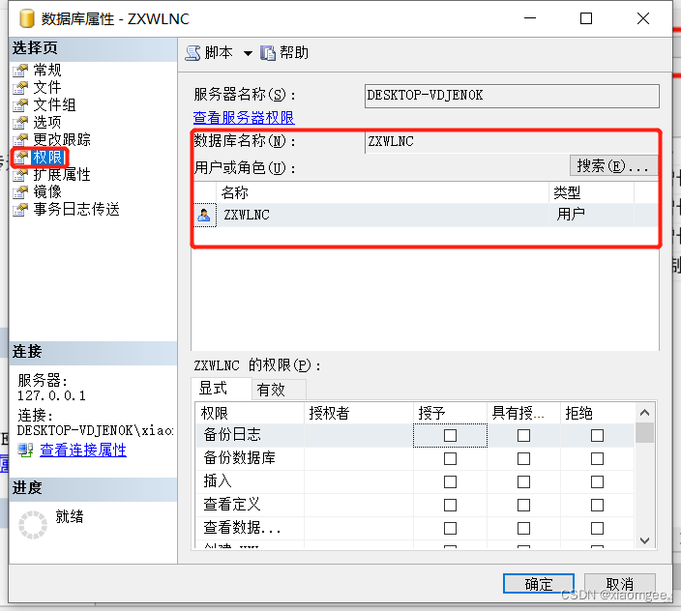
Task: Click the 更改跟踪 page icon
Action: [20, 140]
